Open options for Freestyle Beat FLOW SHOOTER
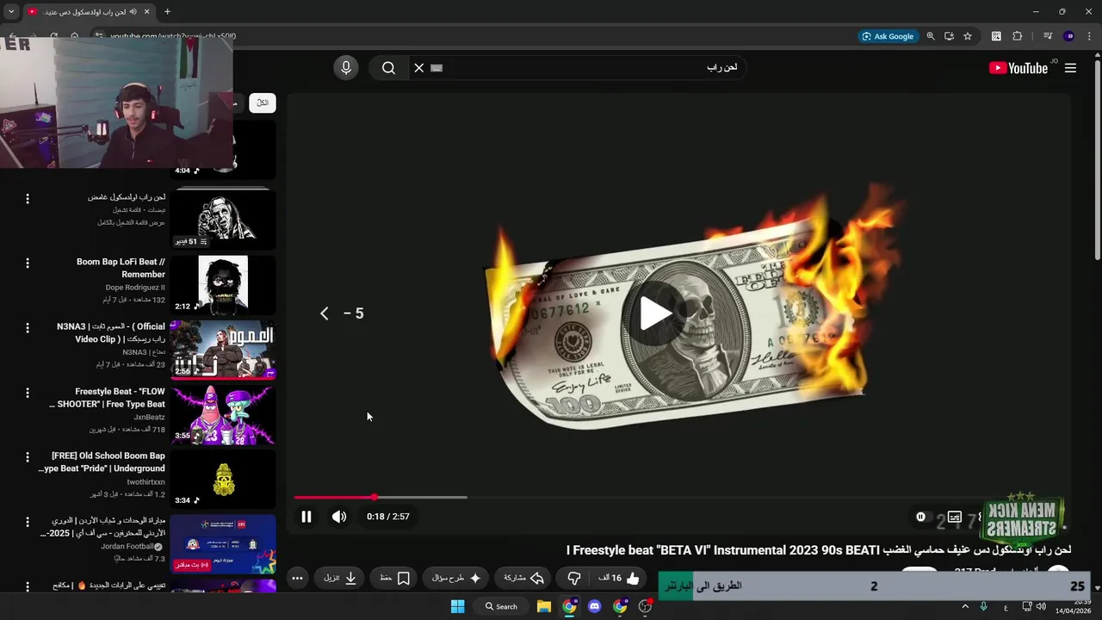The image size is (1102, 620). click(28, 393)
